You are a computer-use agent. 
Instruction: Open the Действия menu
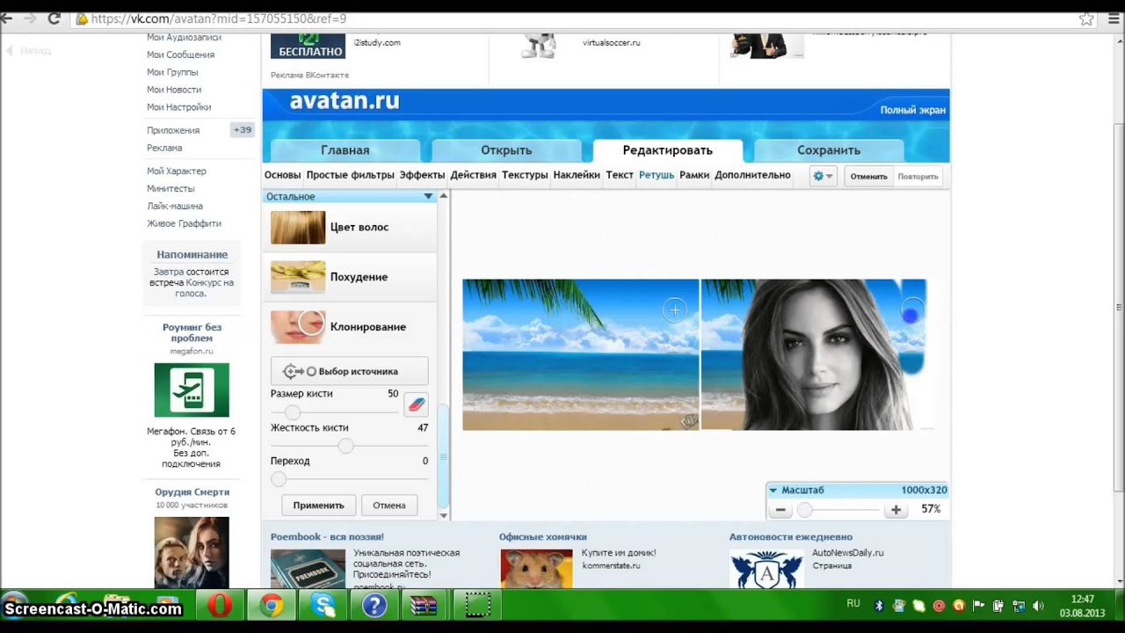pos(474,175)
